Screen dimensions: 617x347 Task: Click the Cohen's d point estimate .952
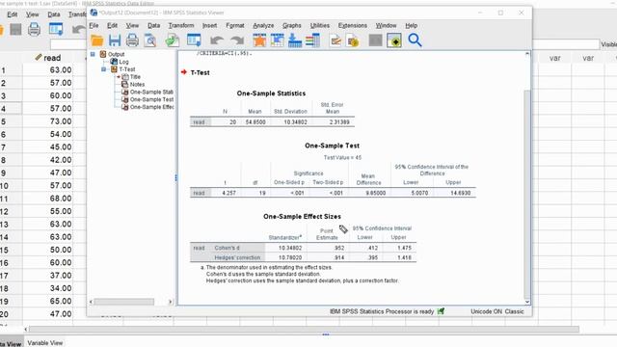point(338,248)
